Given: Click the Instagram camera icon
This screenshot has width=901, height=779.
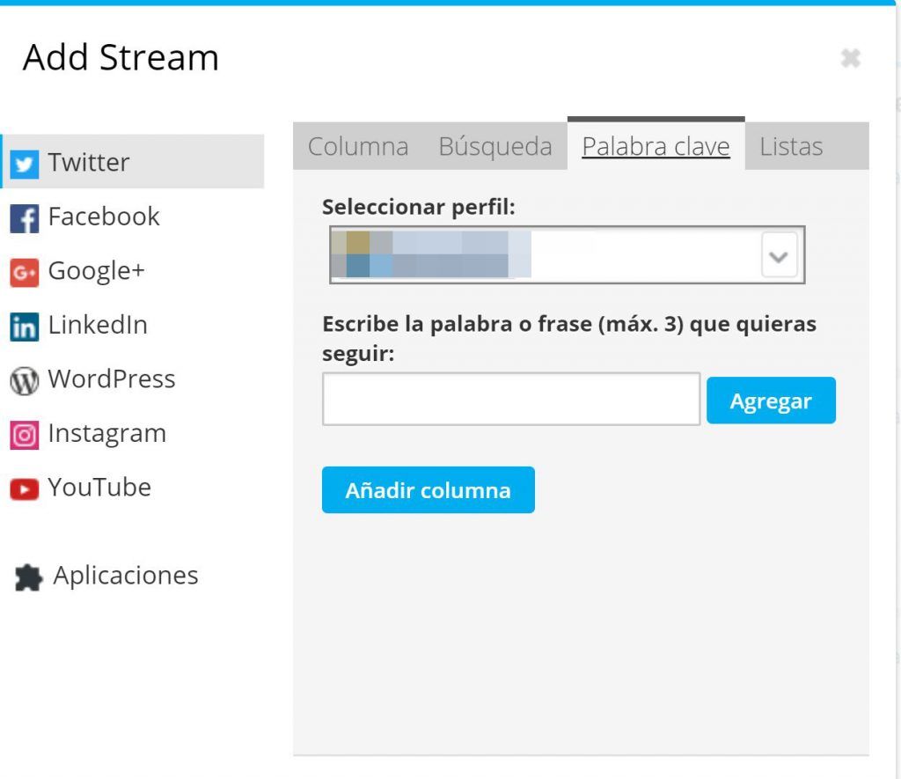Looking at the screenshot, I should pyautogui.click(x=24, y=435).
